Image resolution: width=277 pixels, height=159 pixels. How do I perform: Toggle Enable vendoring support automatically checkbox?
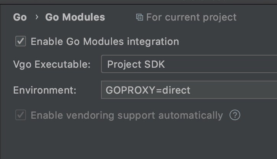pyautogui.click(x=21, y=115)
